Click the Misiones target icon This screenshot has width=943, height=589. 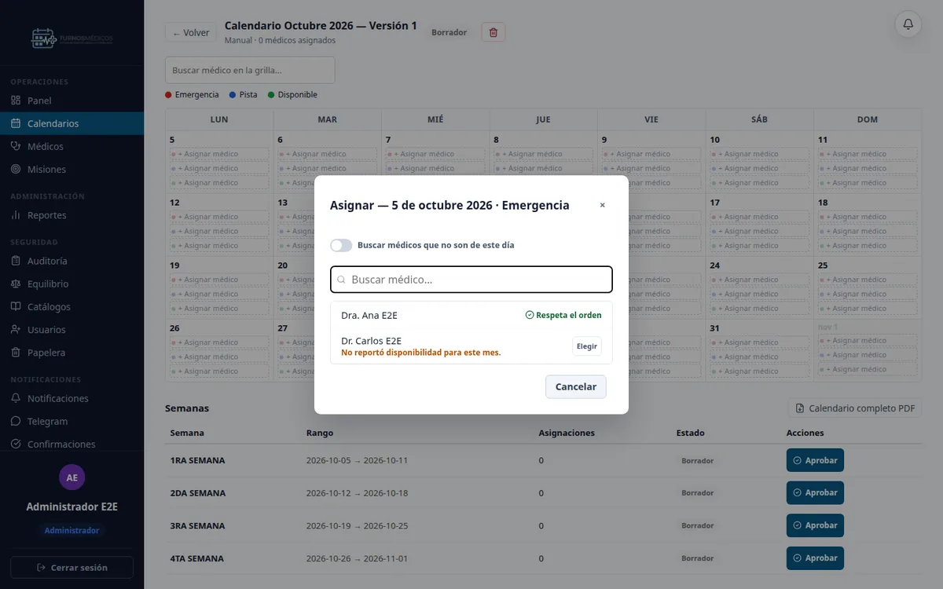[x=16, y=169]
